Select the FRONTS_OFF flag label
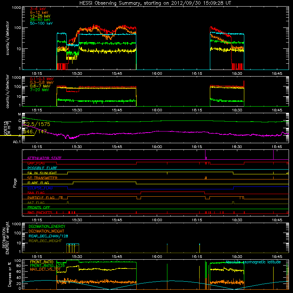 click(x=39, y=208)
